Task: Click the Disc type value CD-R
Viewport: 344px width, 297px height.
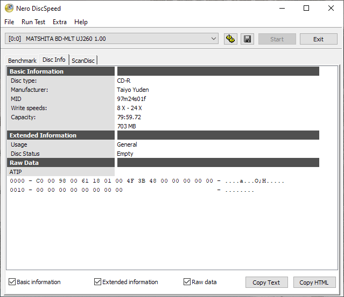Action: pos(124,81)
